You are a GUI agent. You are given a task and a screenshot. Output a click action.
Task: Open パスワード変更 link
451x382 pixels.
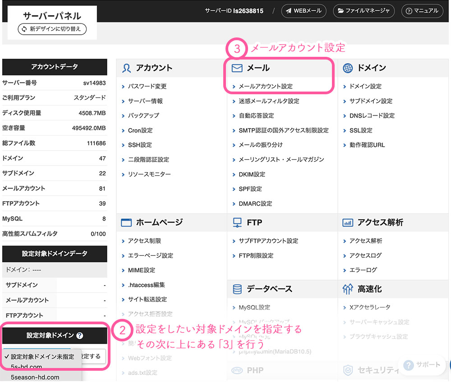pos(147,86)
